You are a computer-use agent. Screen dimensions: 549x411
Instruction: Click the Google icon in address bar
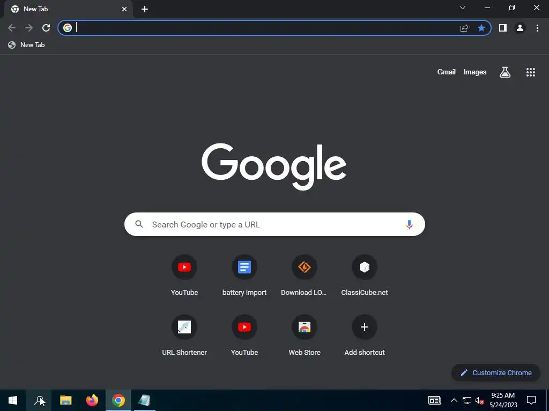tap(68, 28)
